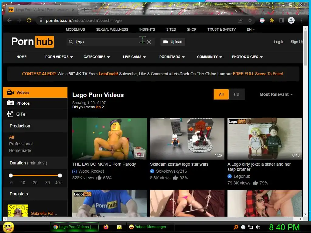The width and height of the screenshot is (311, 233).
Task: Open the Sokolovvsky216 uploader link
Action: 171,171
